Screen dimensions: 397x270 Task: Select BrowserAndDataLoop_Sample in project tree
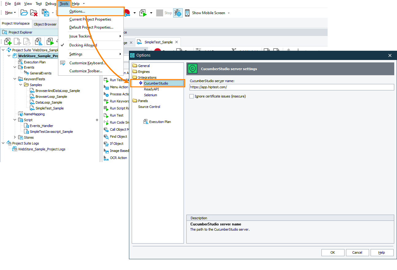click(58, 91)
